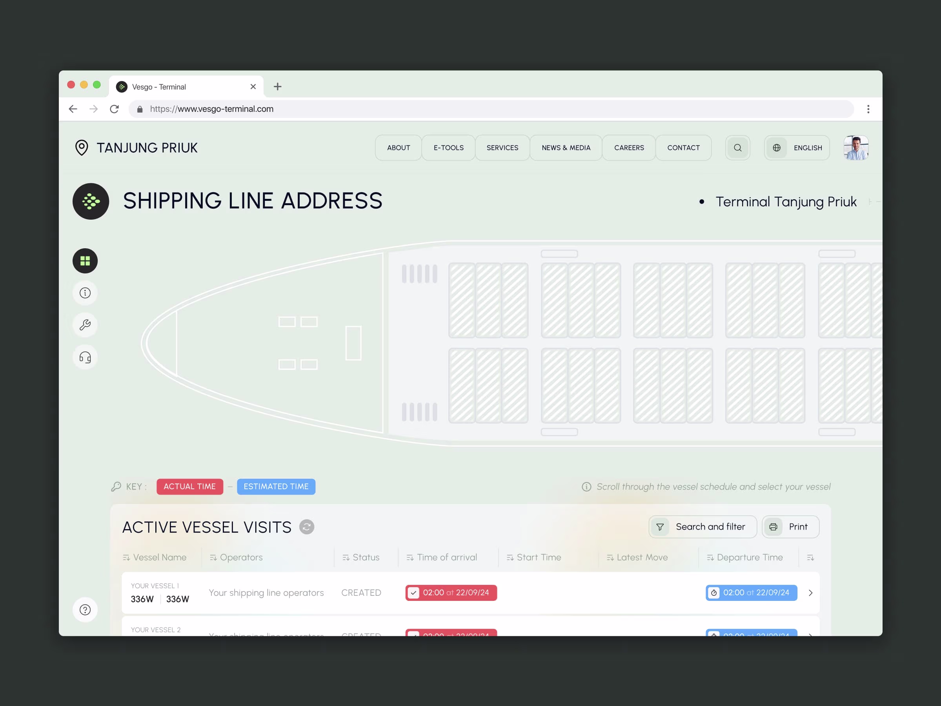
Task: Refresh the Active Vessel Visits list
Action: pos(307,527)
